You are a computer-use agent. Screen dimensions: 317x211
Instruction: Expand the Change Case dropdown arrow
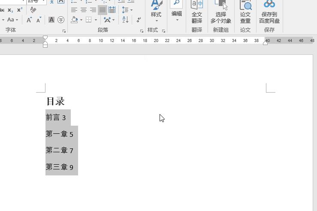pos(17,20)
